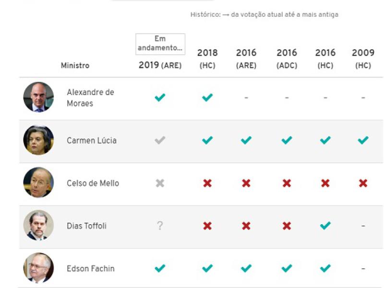Click Dias Toffoli's 2016 HC green checkmark
Screen dimensions: 384x288
point(325,226)
